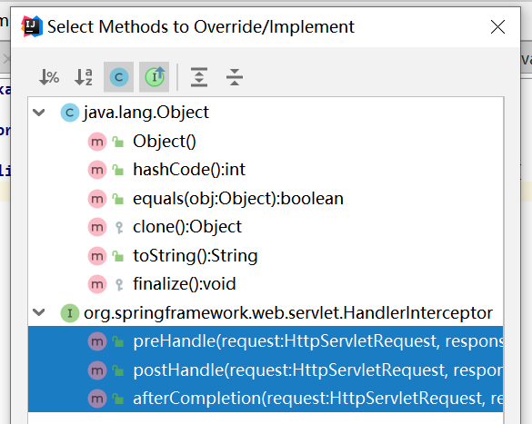Image resolution: width=532 pixels, height=424 pixels.
Task: Close the Override/Implement dialog
Action: point(497,26)
